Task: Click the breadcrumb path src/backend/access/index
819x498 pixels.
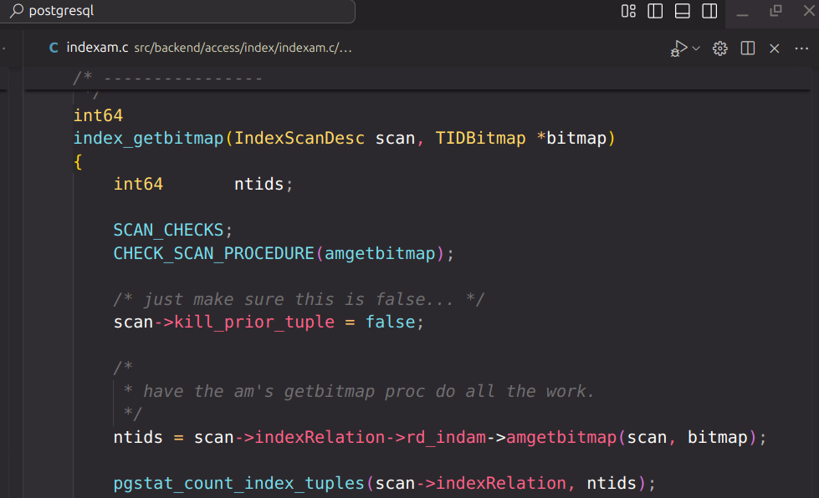Action: pyautogui.click(x=243, y=48)
